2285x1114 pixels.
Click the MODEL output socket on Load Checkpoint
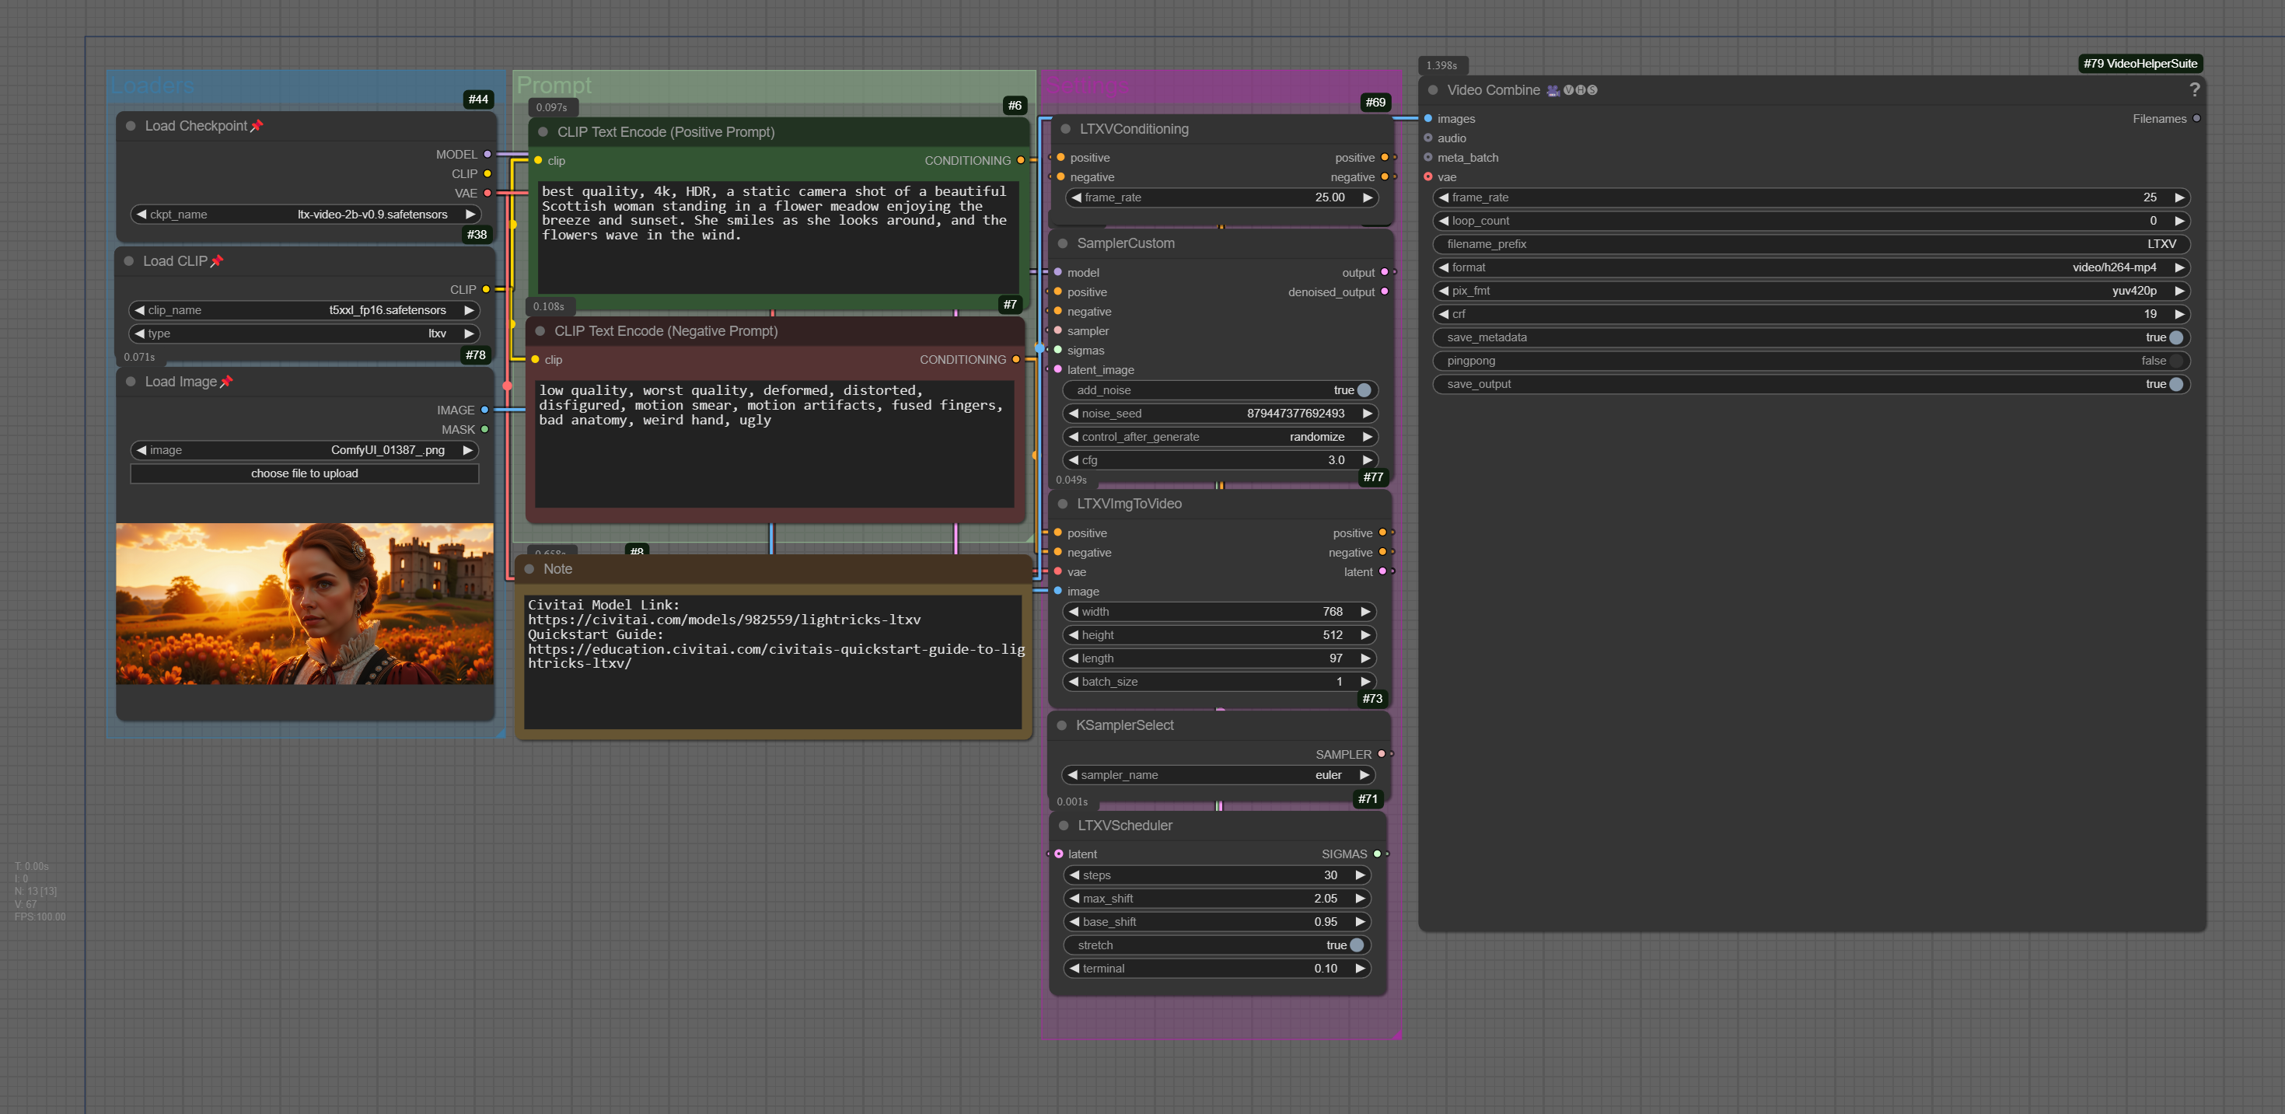tap(487, 155)
